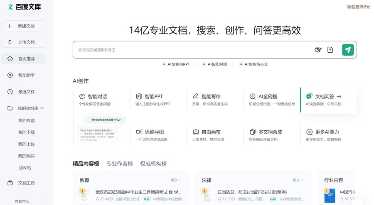This screenshot has height=205, width=374.
Task: Click the 思维导图 icon
Action: point(139,132)
